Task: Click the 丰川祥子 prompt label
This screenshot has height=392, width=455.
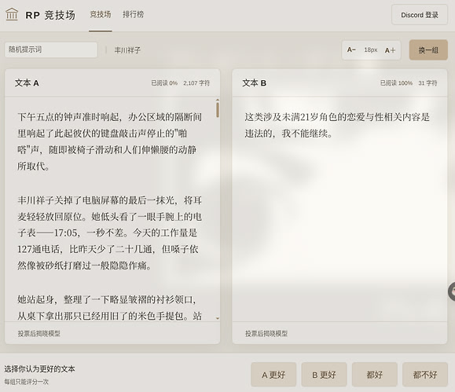Action: pos(127,50)
